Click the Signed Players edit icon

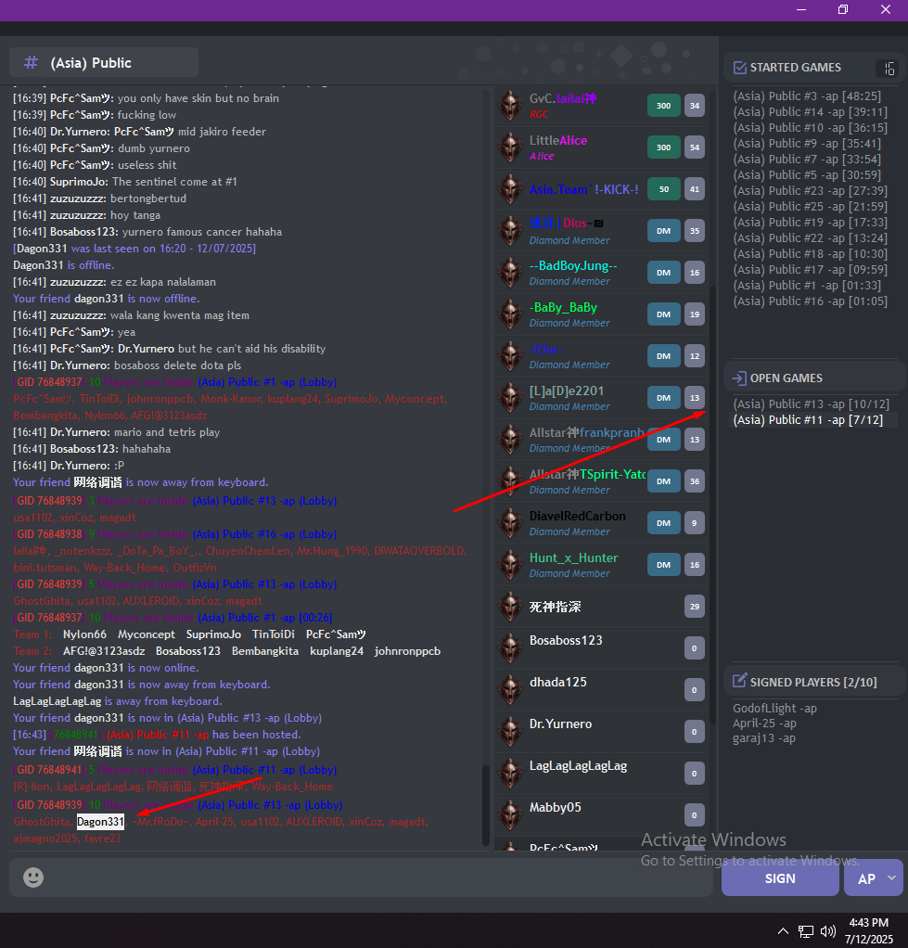739,682
